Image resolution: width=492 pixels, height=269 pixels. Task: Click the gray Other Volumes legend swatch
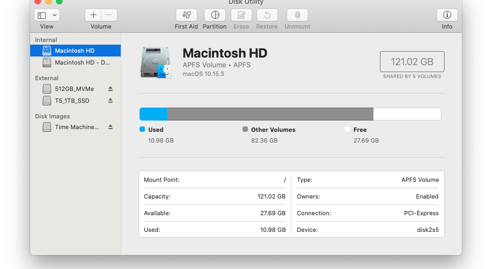tap(245, 129)
